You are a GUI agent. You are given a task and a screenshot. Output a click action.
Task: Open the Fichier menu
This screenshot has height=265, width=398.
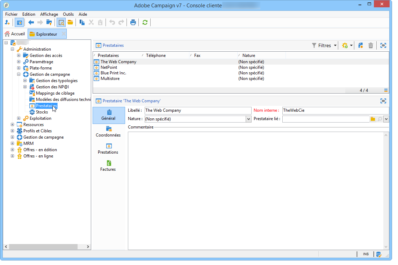point(12,14)
